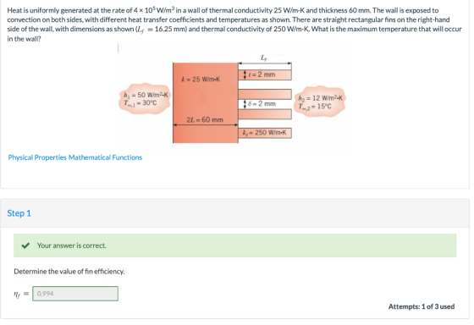Viewport: 474px width, 325px height.
Task: Click the green checkmark icon
Action: (x=25, y=245)
